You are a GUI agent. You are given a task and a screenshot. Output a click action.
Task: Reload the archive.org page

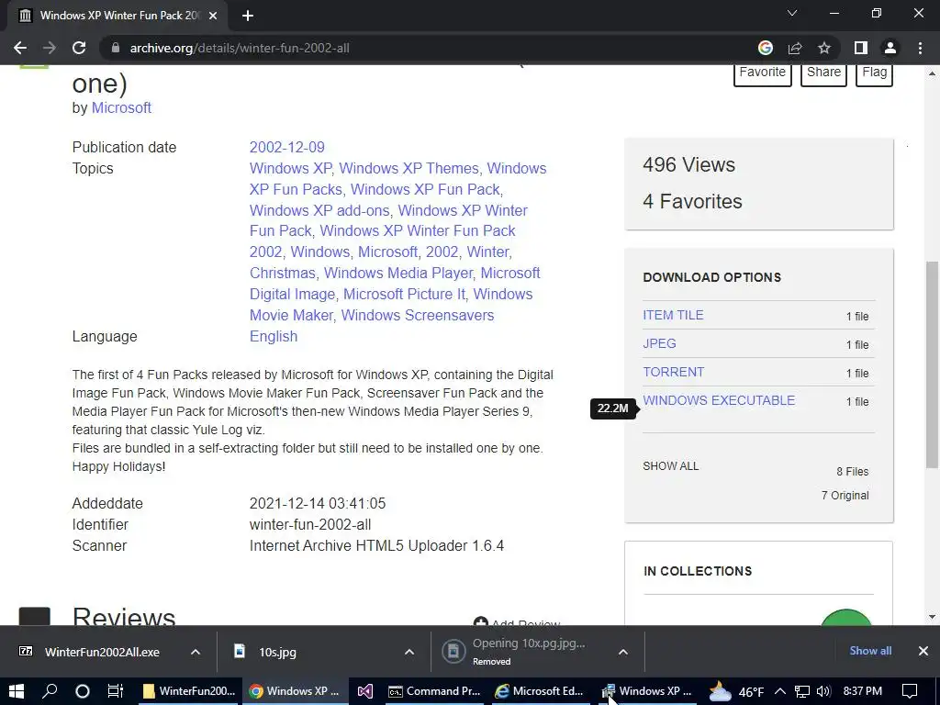click(x=79, y=48)
